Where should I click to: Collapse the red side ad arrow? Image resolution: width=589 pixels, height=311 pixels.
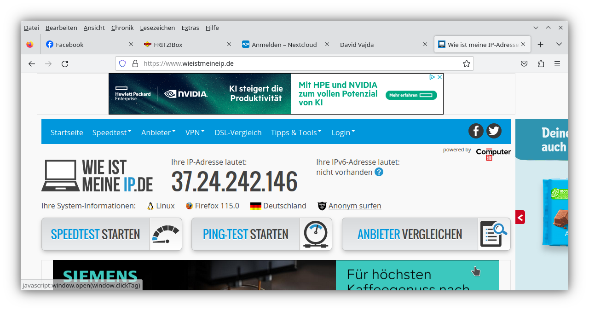pyautogui.click(x=520, y=217)
